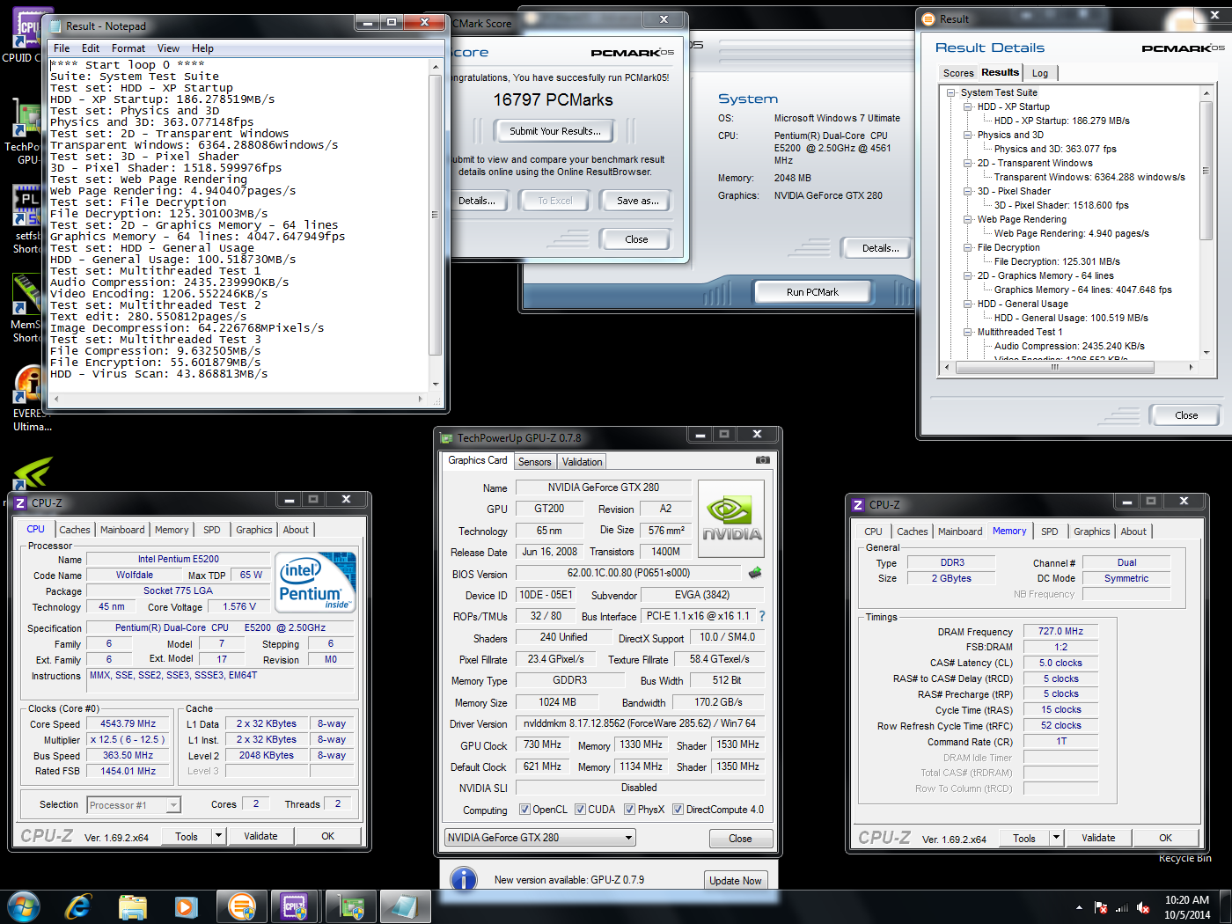Click the Bus Interface question mark icon
This screenshot has width=1232, height=924.
coord(762,616)
